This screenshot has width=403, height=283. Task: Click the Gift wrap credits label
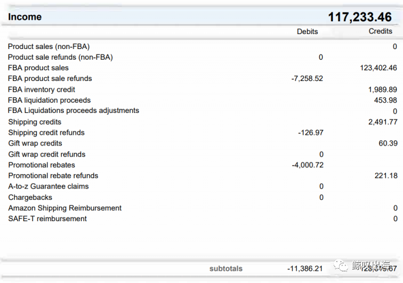coord(35,143)
